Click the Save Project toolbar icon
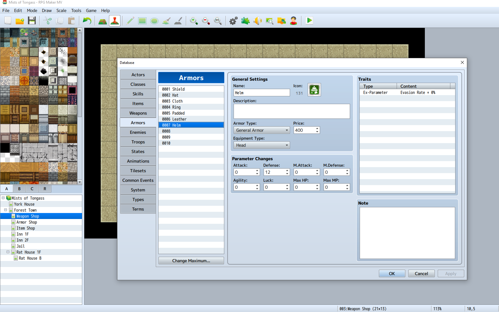 coord(32,21)
